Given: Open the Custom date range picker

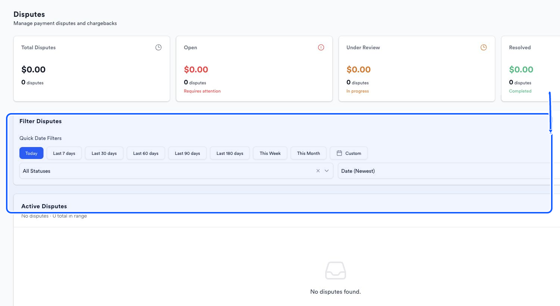Looking at the screenshot, I should 349,153.
